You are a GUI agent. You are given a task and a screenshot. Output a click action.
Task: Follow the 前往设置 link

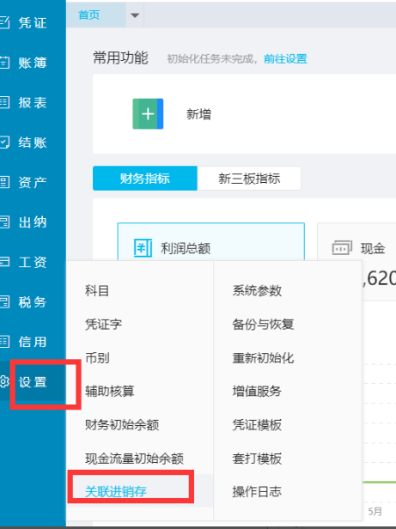[285, 58]
